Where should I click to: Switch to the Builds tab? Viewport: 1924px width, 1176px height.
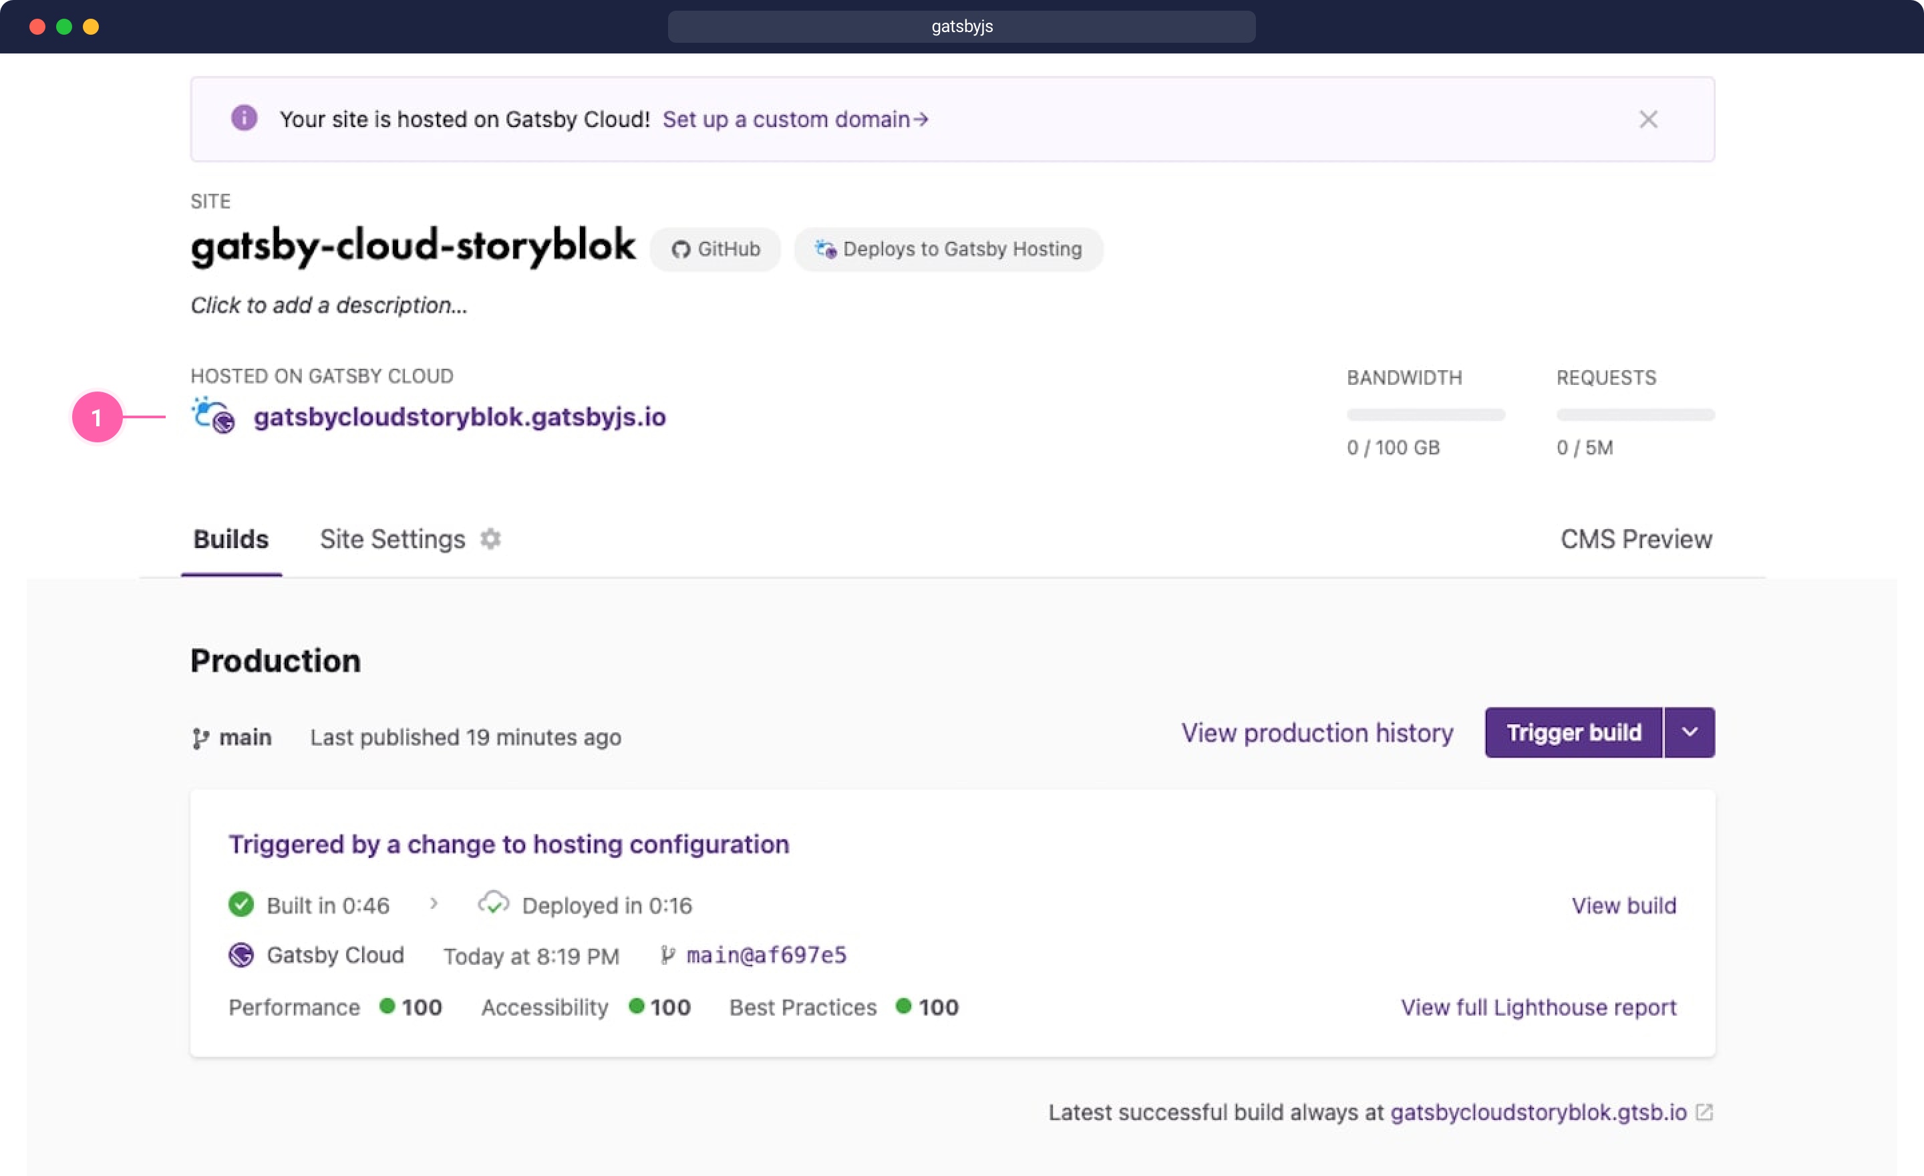coord(231,540)
